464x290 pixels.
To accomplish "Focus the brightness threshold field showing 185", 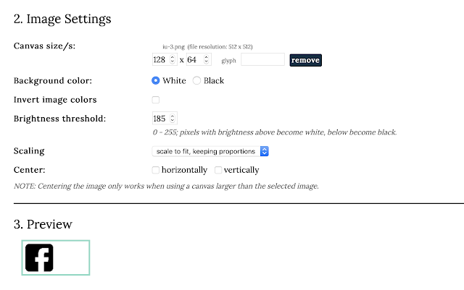I will 161,119.
